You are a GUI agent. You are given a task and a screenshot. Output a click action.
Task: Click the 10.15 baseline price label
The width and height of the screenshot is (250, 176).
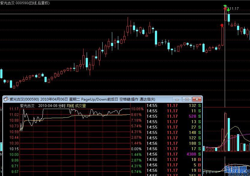coord(14,149)
